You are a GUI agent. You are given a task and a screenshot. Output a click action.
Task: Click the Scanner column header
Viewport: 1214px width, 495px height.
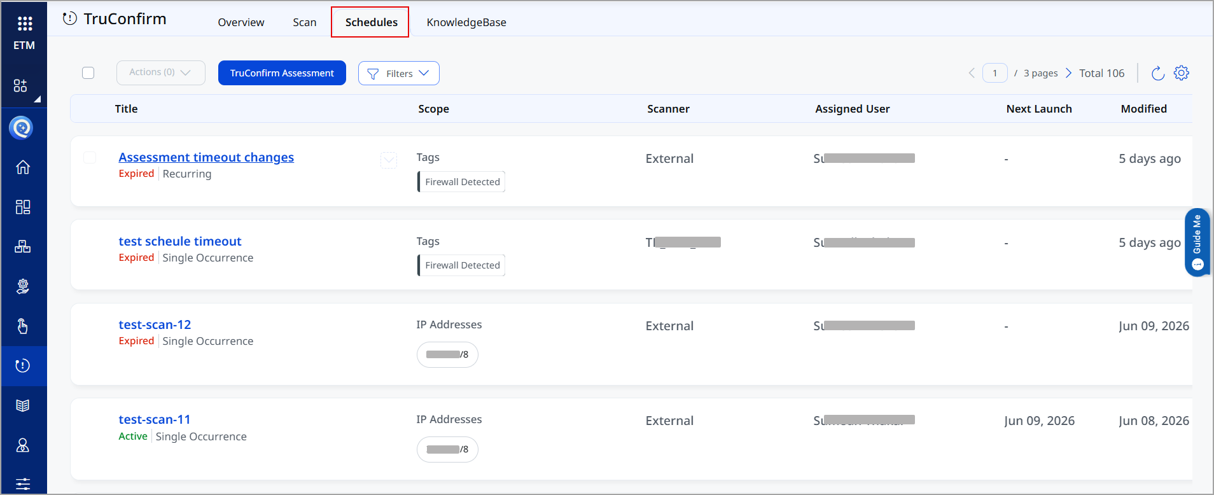point(669,109)
